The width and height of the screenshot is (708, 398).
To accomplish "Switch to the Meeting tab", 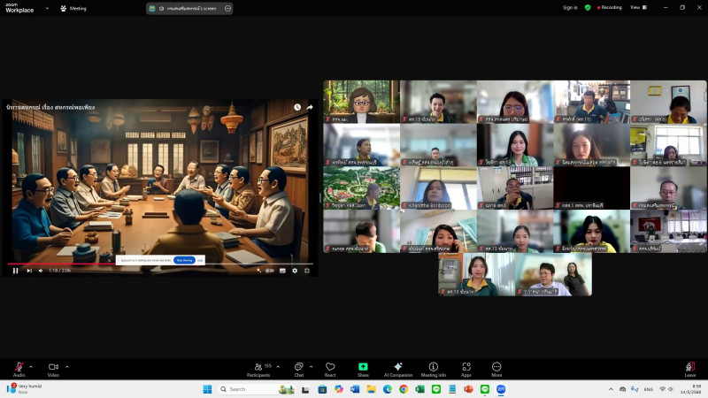I will pos(73,8).
